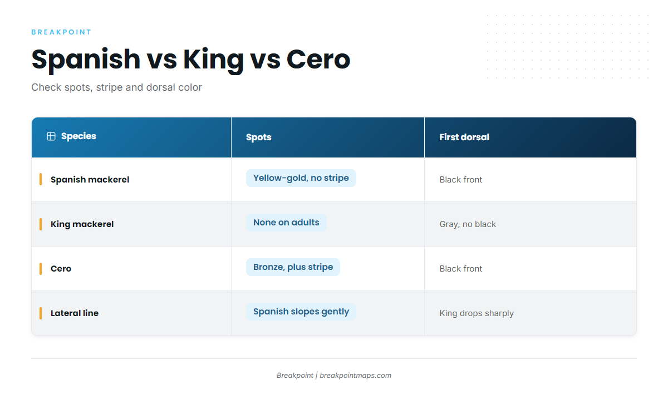Click the Bronze, plus stripe tag
Image resolution: width=668 pixels, height=394 pixels.
293,267
